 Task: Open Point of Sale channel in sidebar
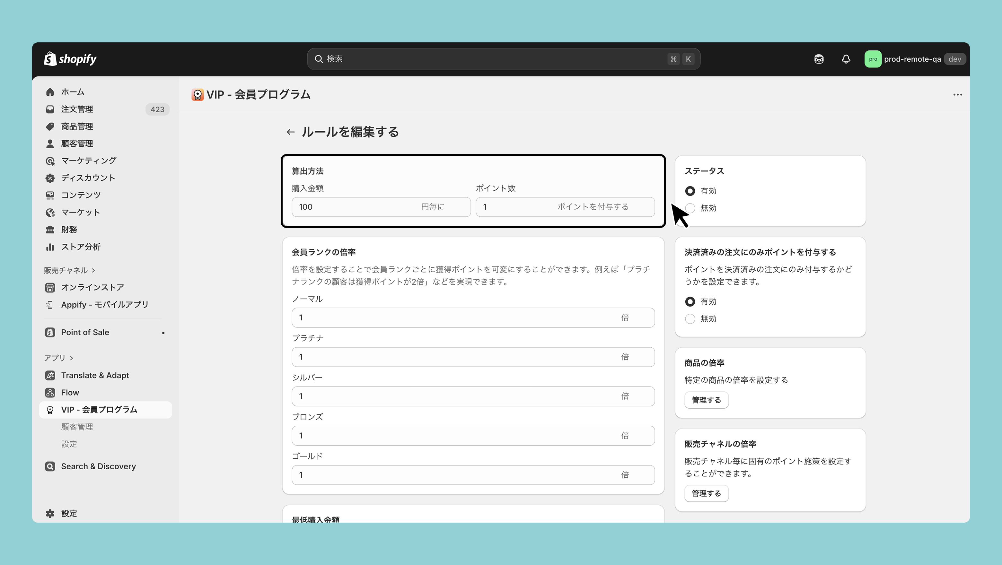click(x=85, y=333)
